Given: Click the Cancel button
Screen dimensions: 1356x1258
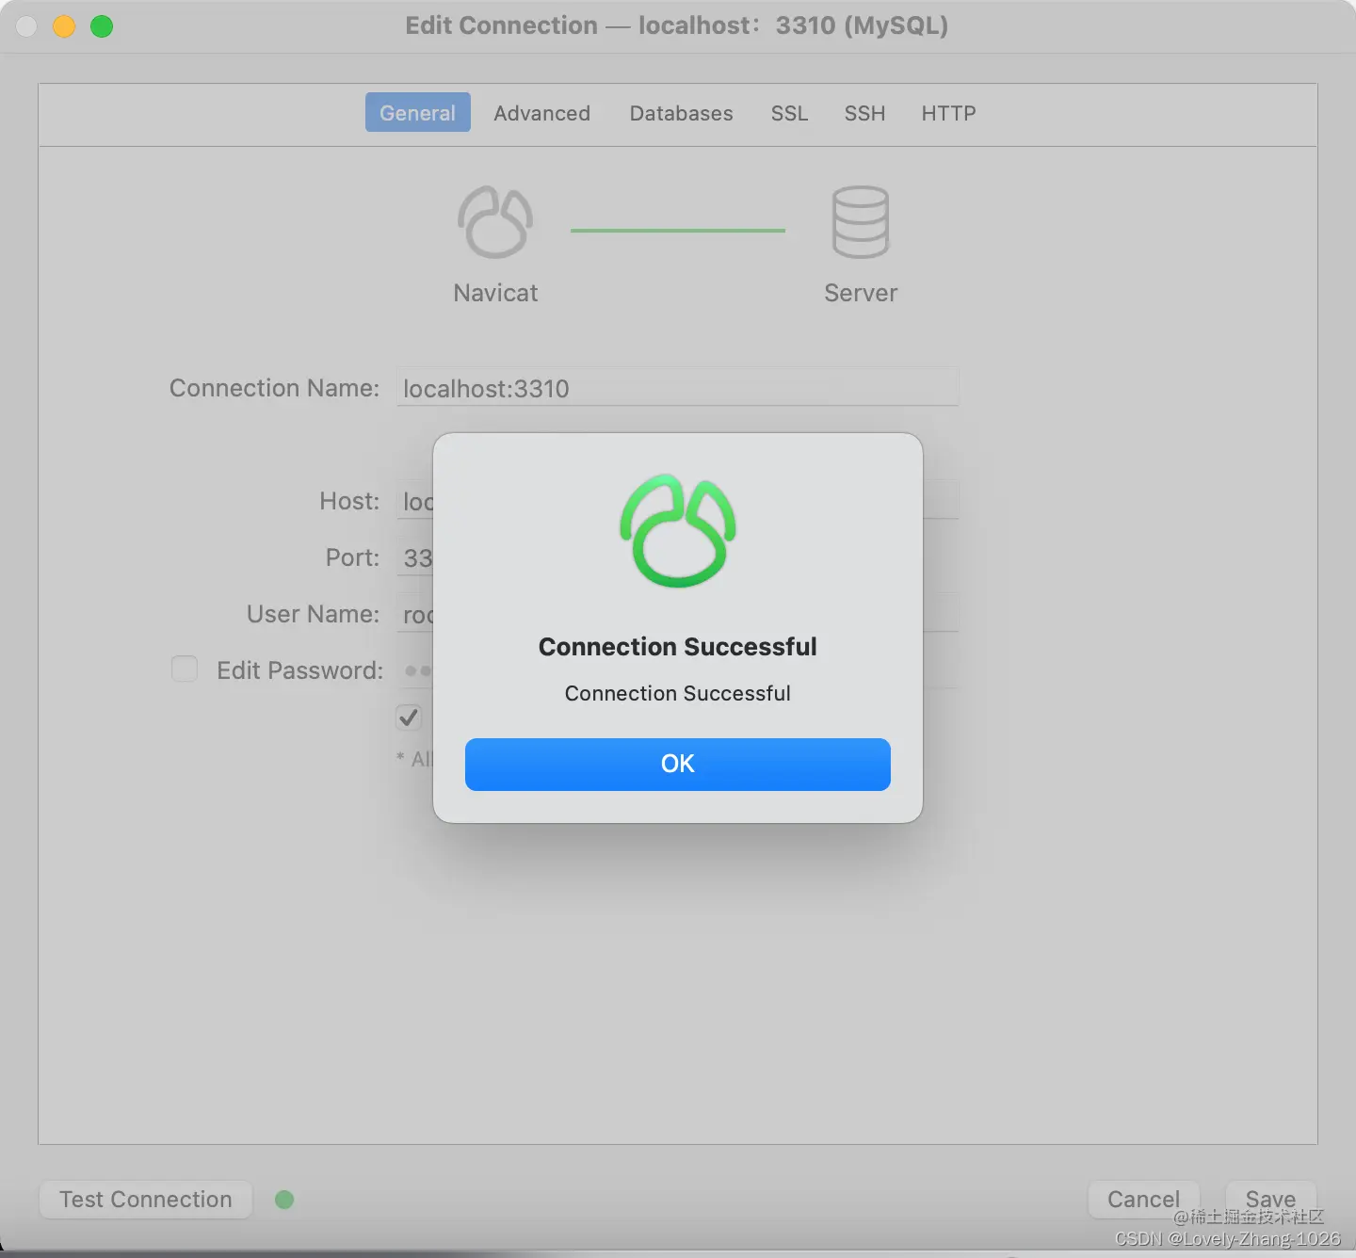Looking at the screenshot, I should [x=1143, y=1200].
